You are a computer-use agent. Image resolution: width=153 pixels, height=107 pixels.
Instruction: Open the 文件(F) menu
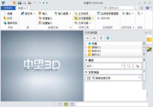[x=8, y=8]
